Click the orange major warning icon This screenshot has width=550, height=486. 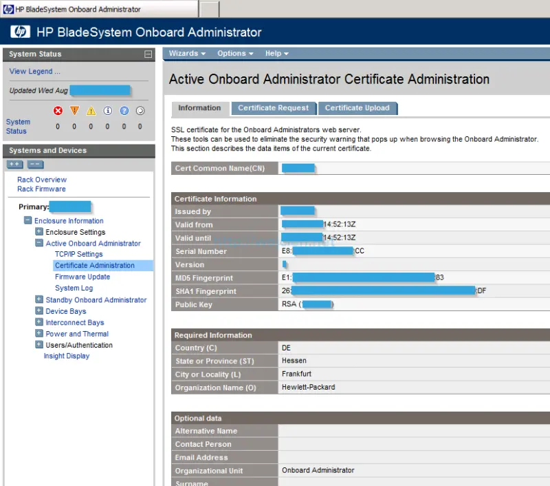(x=75, y=110)
